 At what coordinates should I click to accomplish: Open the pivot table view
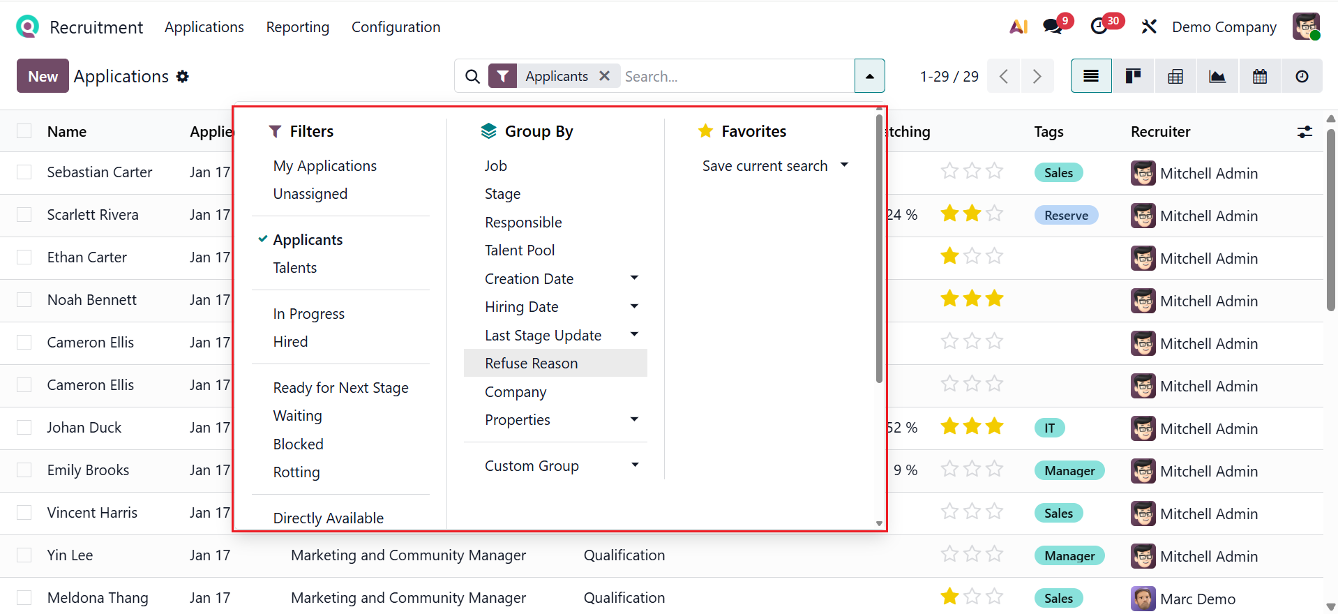tap(1175, 76)
